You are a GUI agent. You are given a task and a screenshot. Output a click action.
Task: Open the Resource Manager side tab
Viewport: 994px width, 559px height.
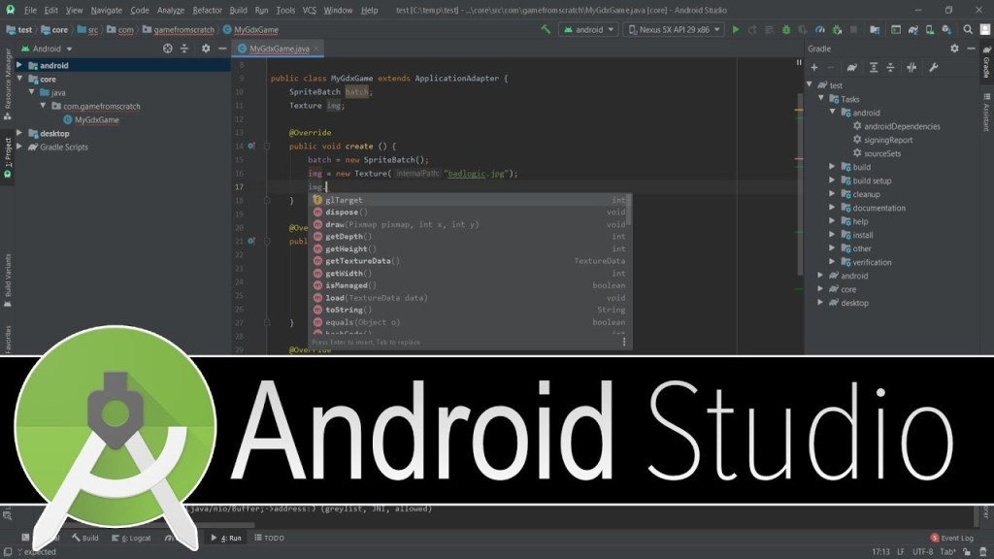8,83
